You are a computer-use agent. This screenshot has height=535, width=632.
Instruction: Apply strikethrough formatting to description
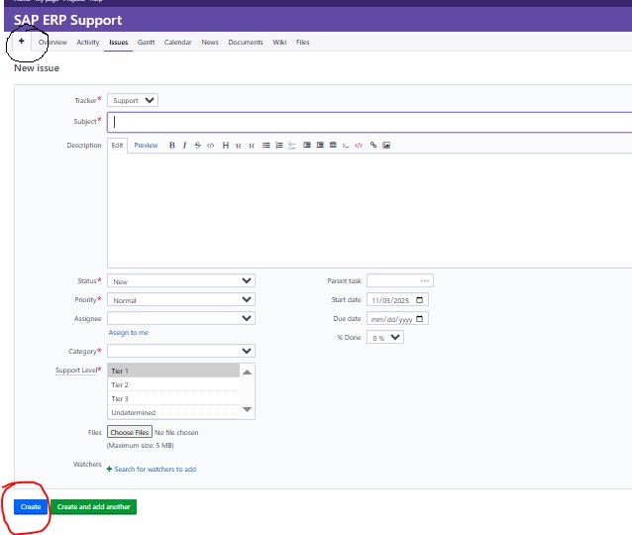tap(197, 146)
